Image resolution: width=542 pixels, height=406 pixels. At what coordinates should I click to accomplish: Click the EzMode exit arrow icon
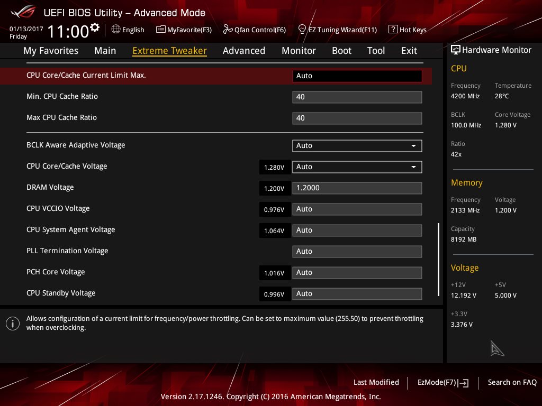point(463,383)
